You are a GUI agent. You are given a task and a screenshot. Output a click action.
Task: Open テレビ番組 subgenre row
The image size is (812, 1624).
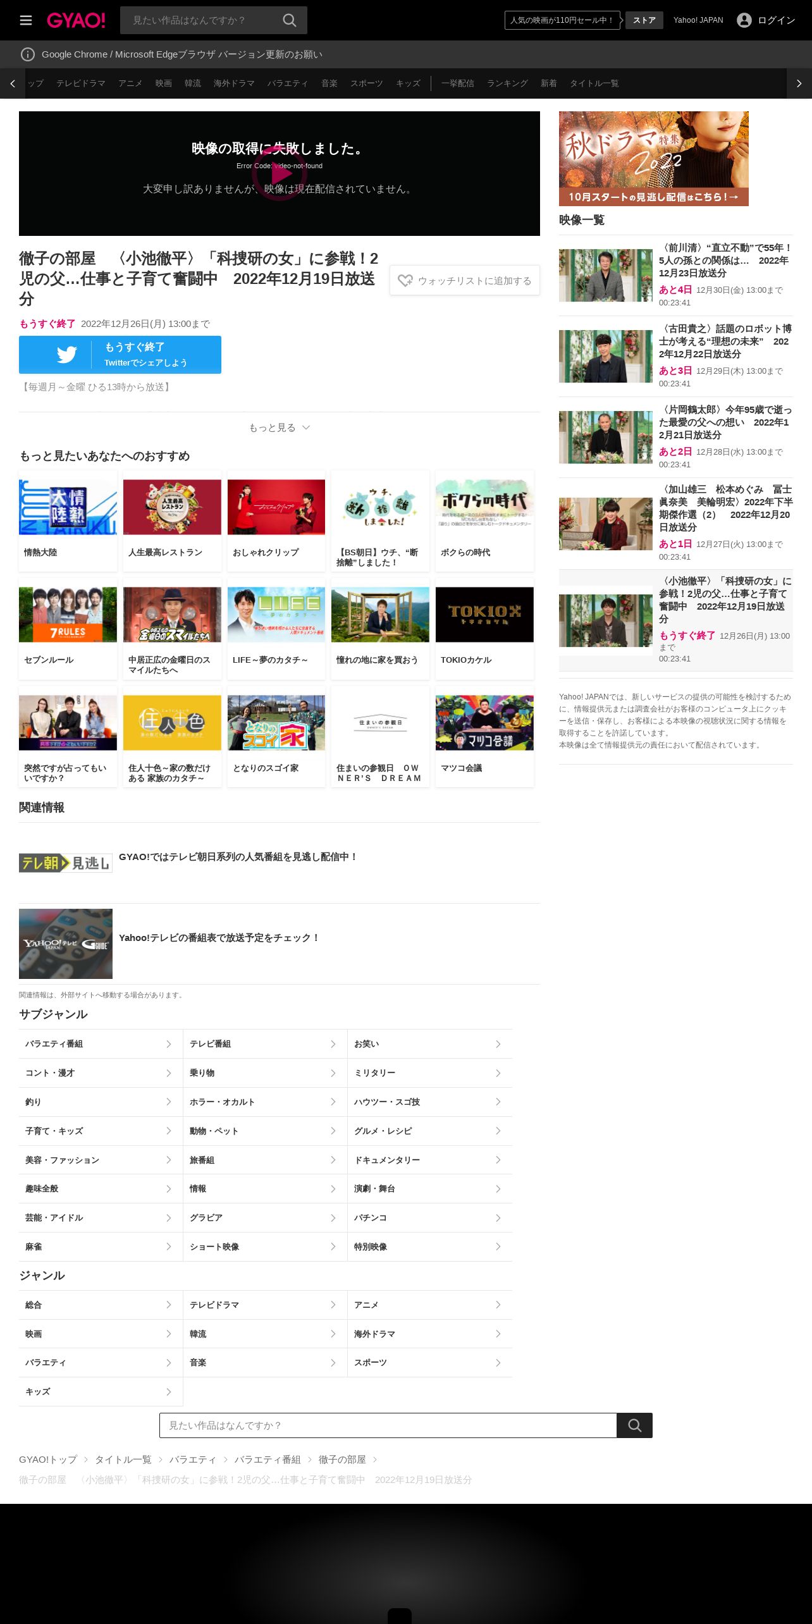click(265, 1044)
